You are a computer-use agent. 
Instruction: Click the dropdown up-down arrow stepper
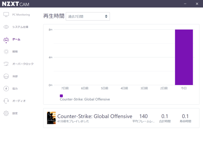click(x=106, y=16)
